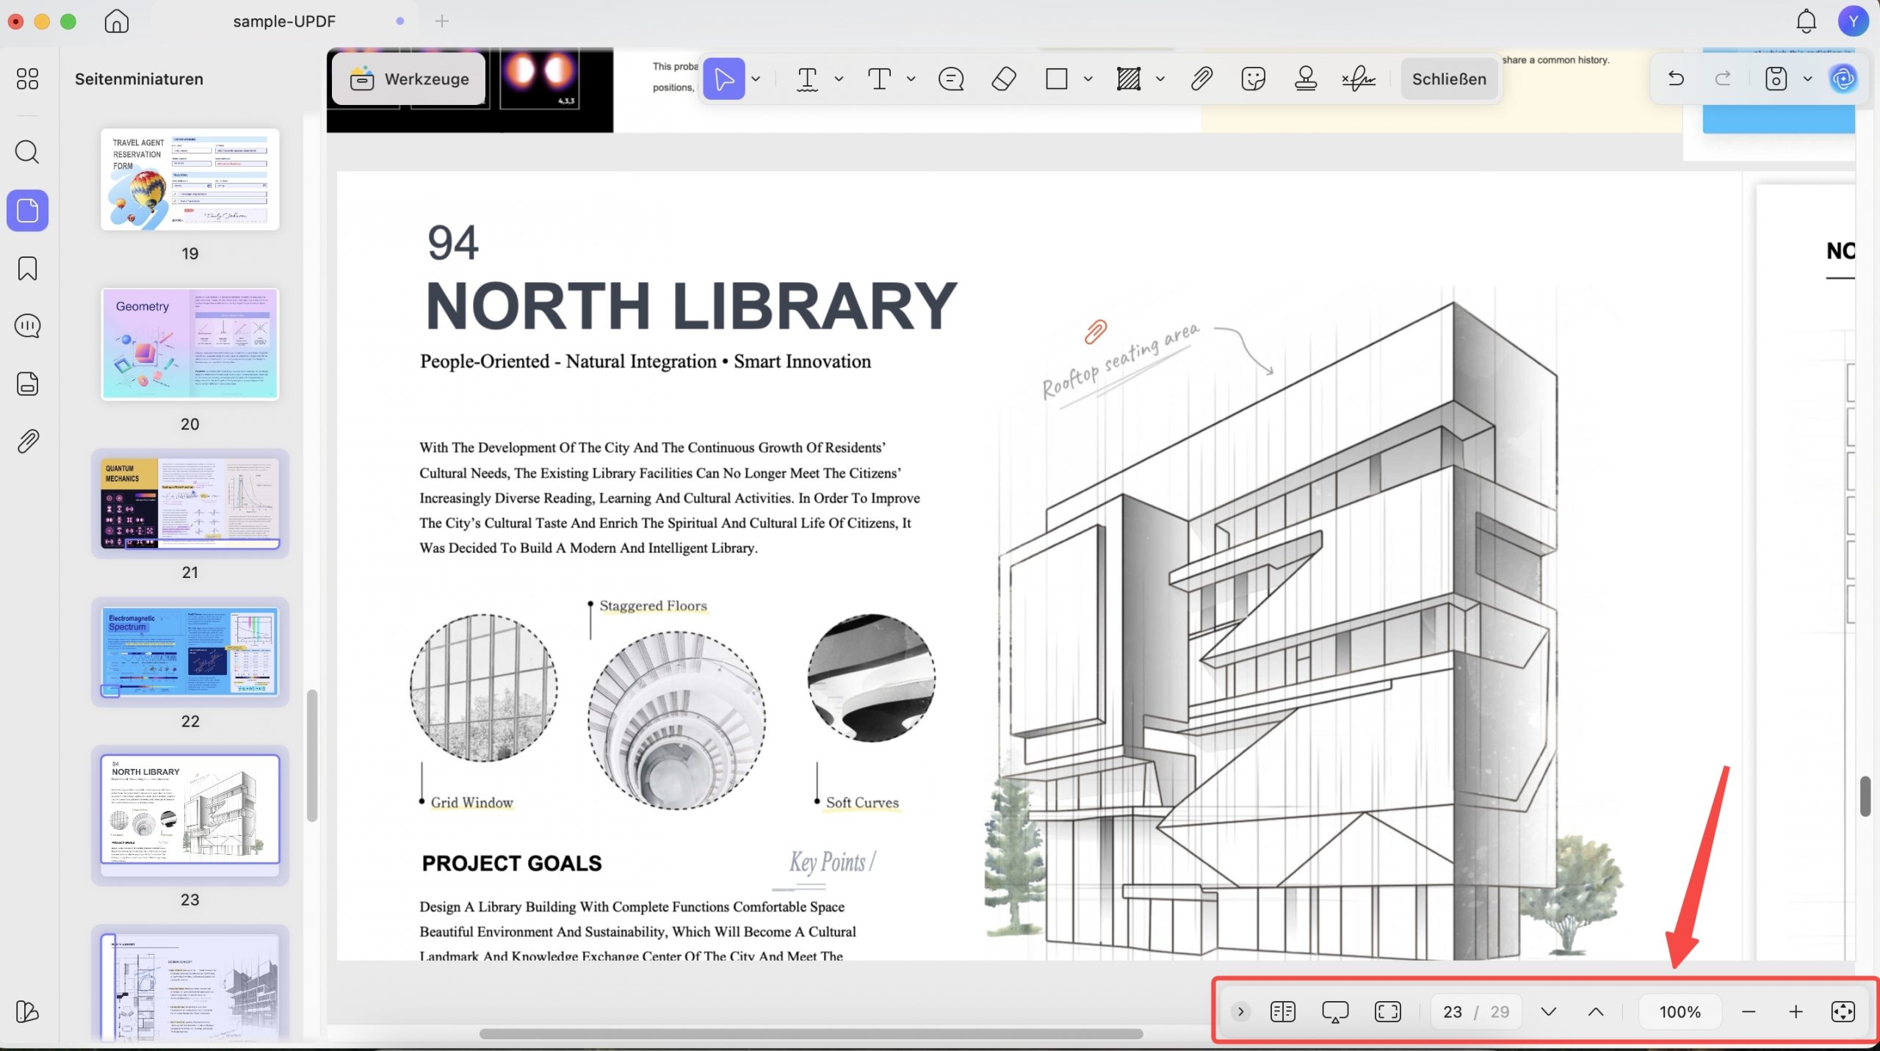Open the layers icon at sidebar bottom

[27, 1011]
